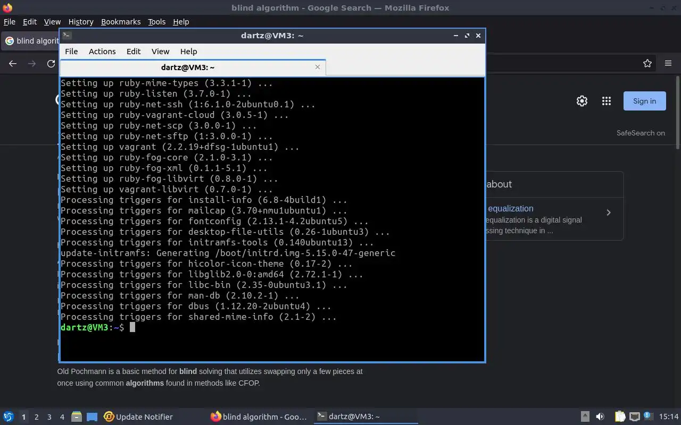Open Firefox hamburger application menu

point(668,63)
